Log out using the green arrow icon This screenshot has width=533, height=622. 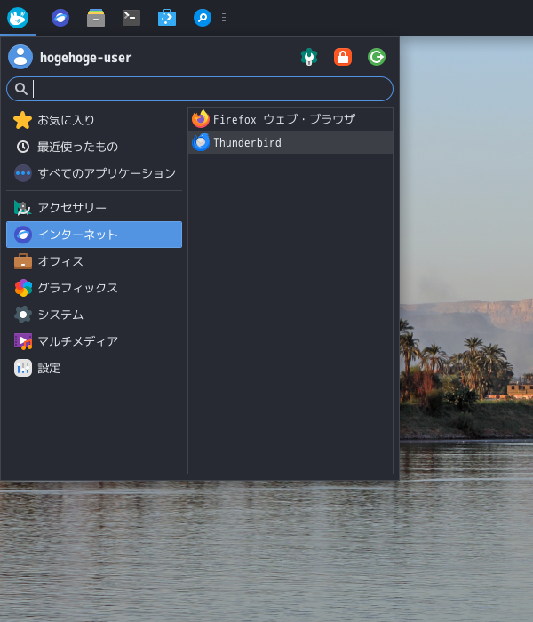(377, 57)
